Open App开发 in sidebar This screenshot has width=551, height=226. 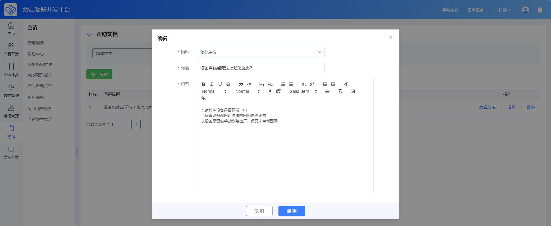pos(11,70)
